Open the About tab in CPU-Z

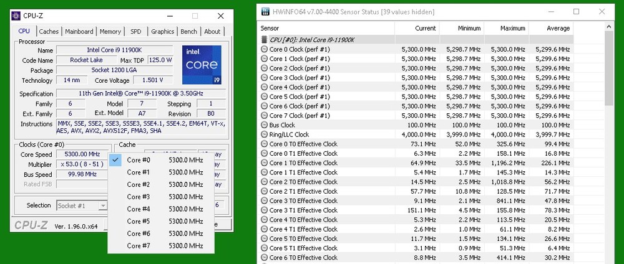[212, 31]
